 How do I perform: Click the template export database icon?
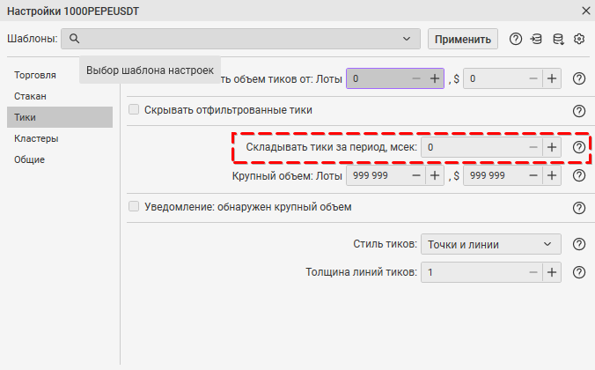coord(557,39)
